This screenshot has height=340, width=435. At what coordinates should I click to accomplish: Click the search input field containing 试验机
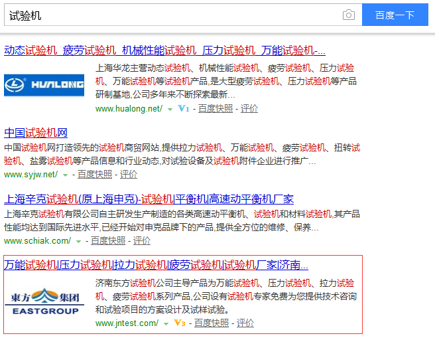(x=172, y=15)
